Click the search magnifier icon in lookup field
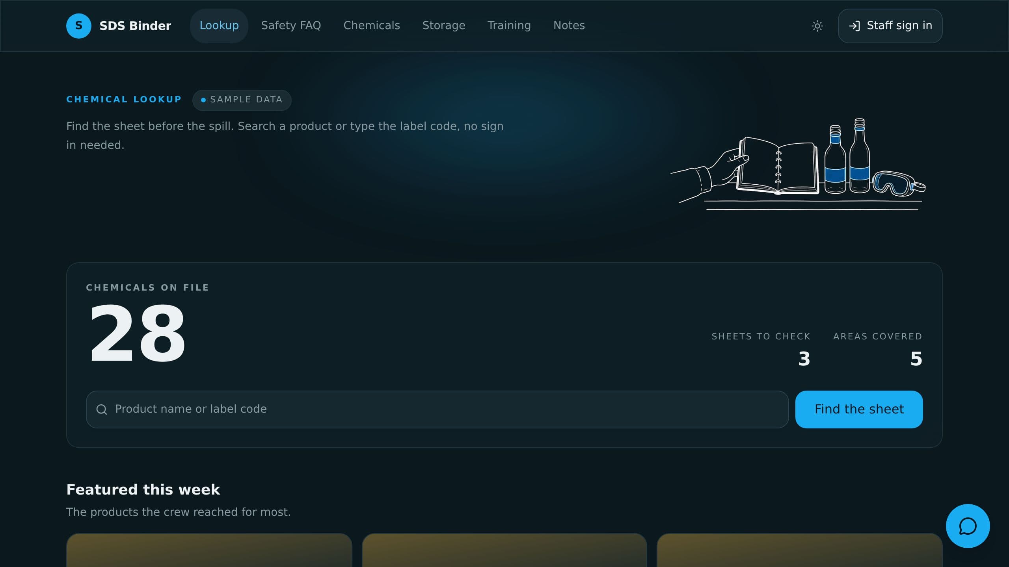Screen dimensions: 1009x567 (x=102, y=409)
